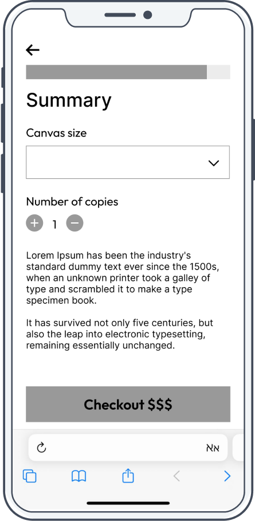Open the Canvas size dropdown field
255x521 pixels.
tap(128, 162)
